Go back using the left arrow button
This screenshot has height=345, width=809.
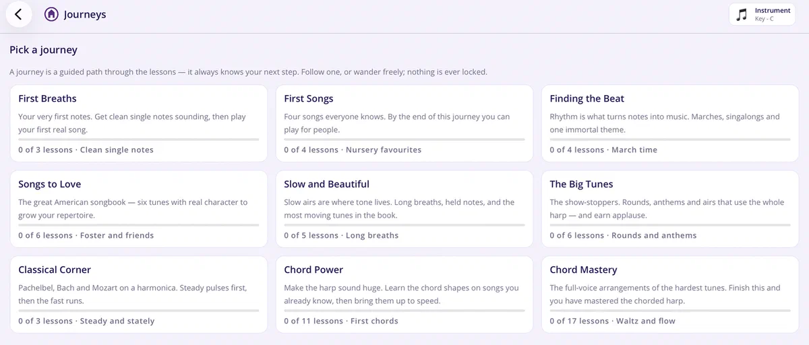(18, 14)
